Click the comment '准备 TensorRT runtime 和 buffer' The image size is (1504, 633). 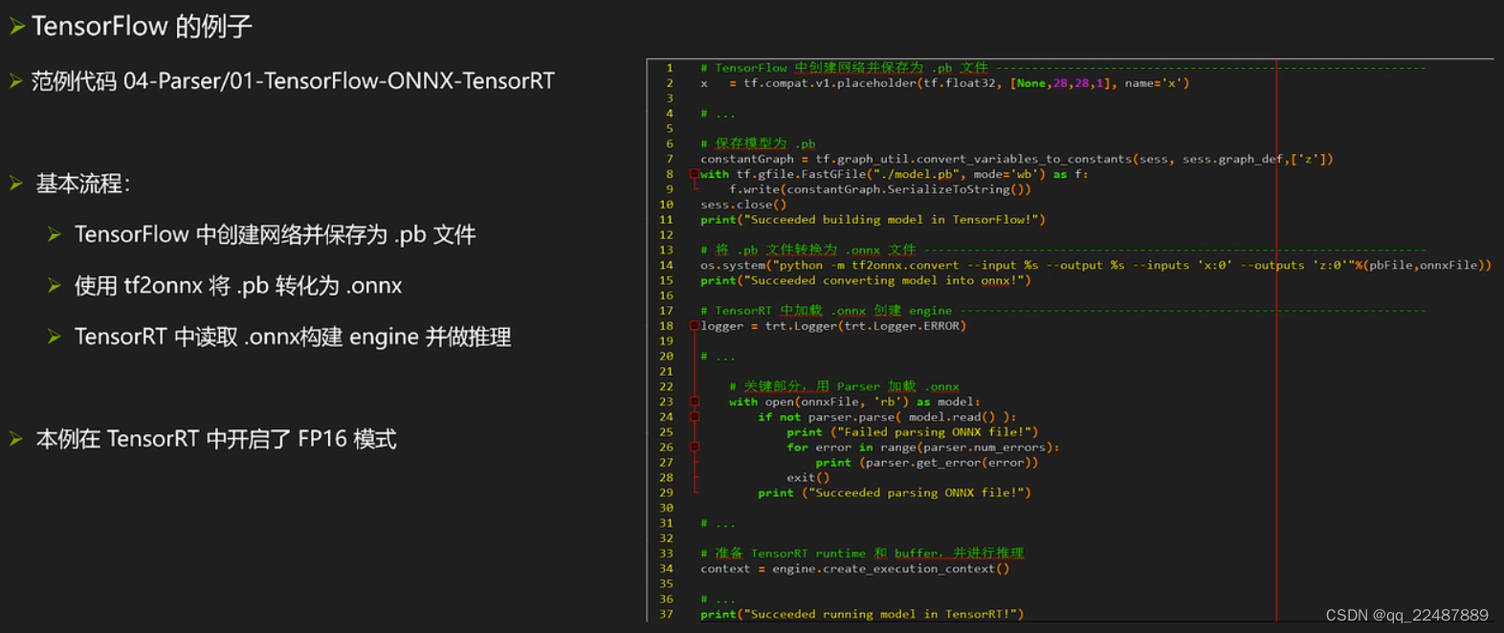click(862, 554)
